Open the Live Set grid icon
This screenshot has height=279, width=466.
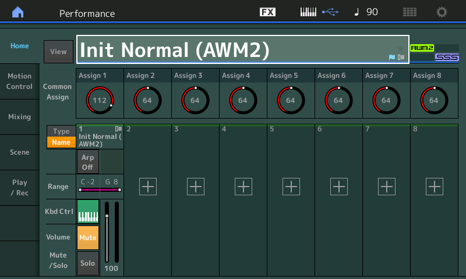click(409, 12)
